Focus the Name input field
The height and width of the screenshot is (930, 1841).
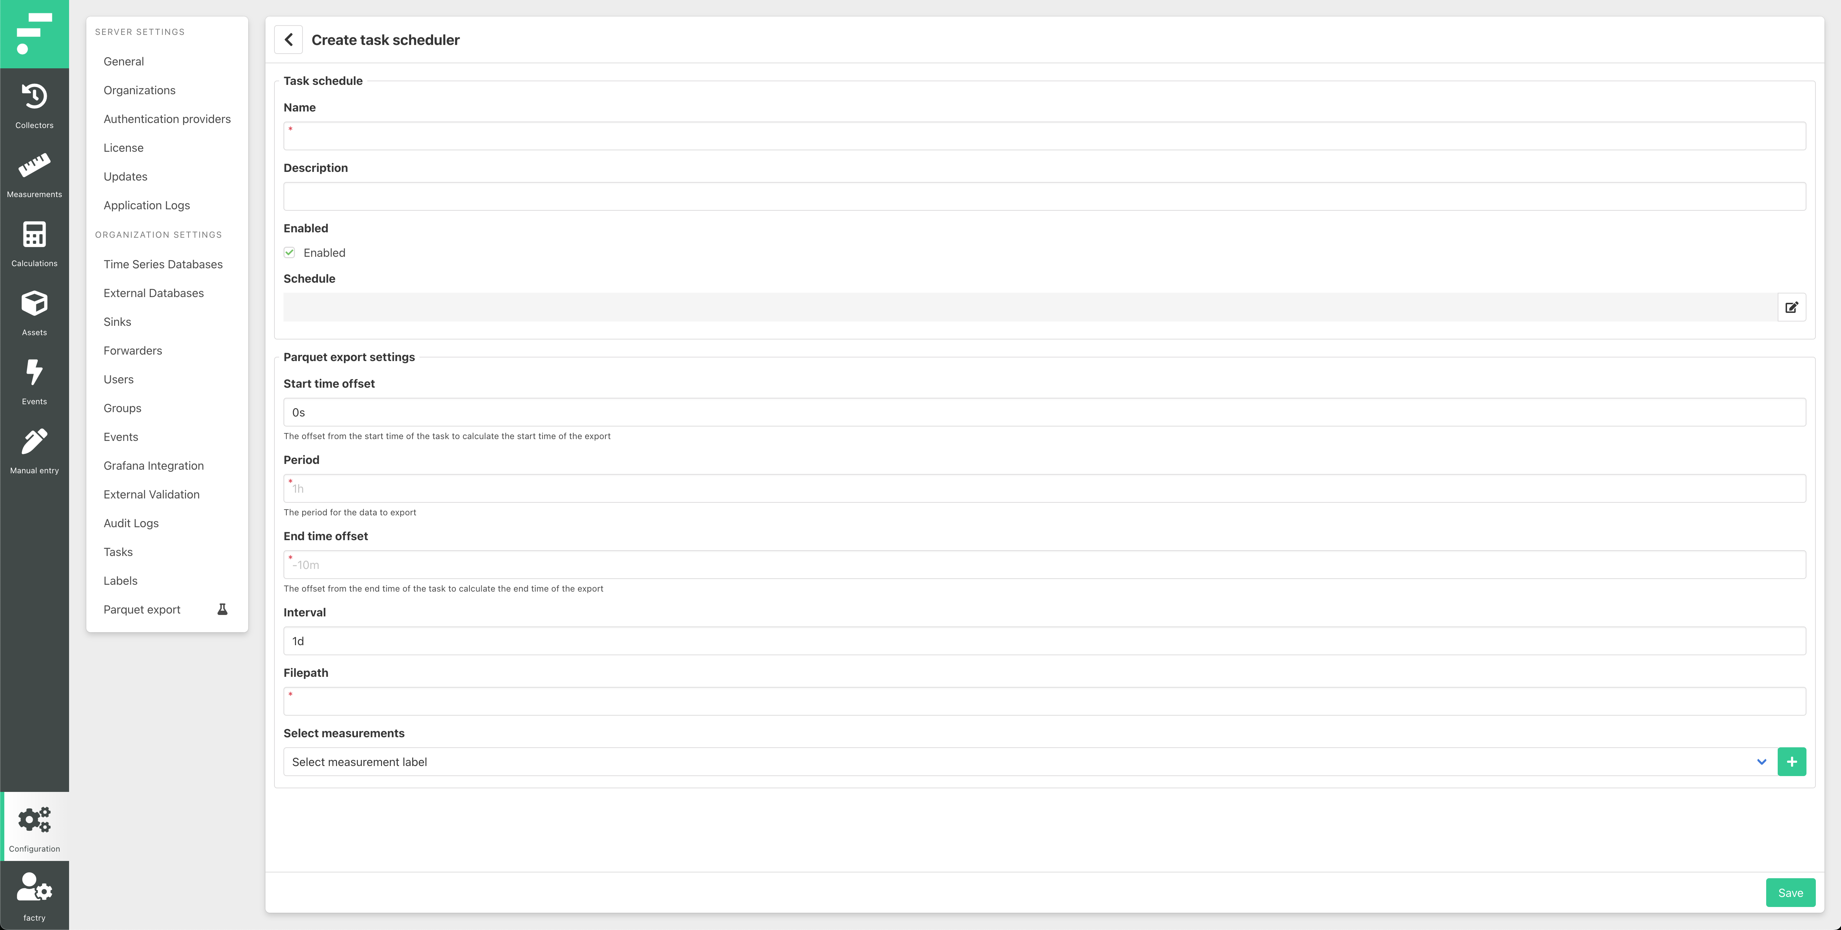pos(1044,136)
